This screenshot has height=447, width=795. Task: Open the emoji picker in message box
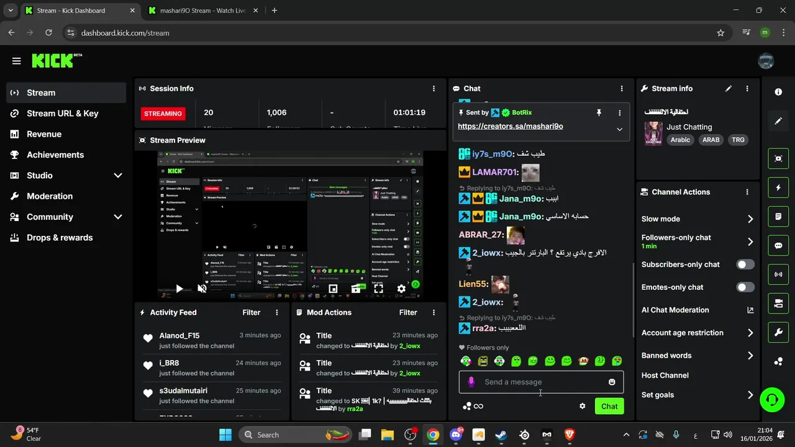[x=612, y=382]
